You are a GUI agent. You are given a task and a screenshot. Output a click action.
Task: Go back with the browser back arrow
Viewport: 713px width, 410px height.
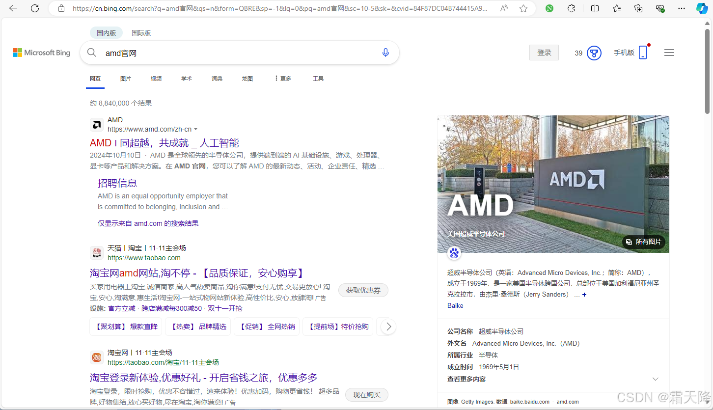click(13, 8)
